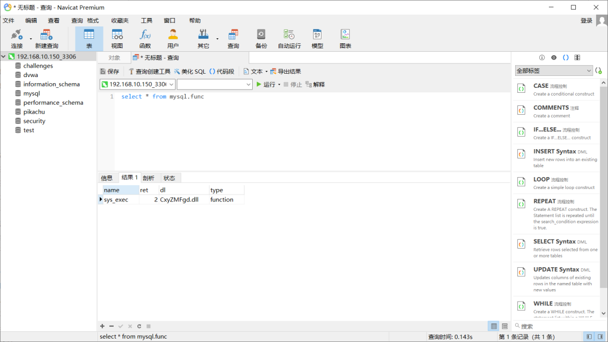Open the 编辑 menu
The height and width of the screenshot is (342, 608).
point(31,20)
